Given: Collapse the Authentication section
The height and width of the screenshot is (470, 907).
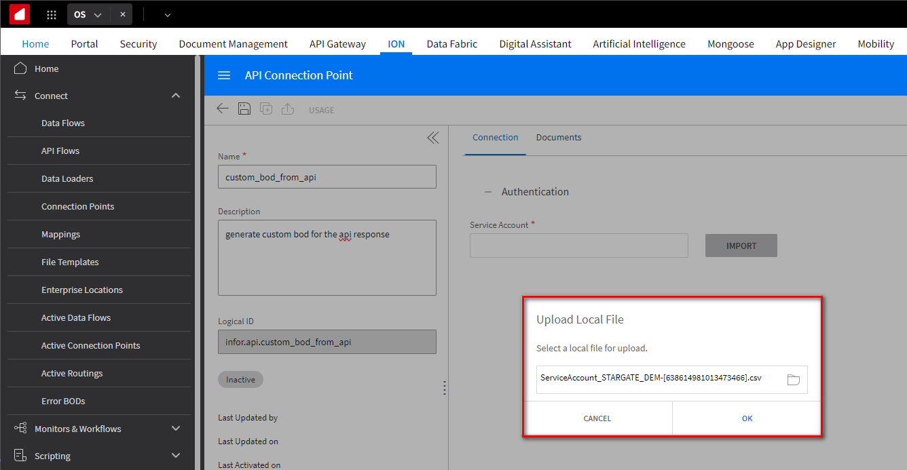Looking at the screenshot, I should (x=487, y=192).
